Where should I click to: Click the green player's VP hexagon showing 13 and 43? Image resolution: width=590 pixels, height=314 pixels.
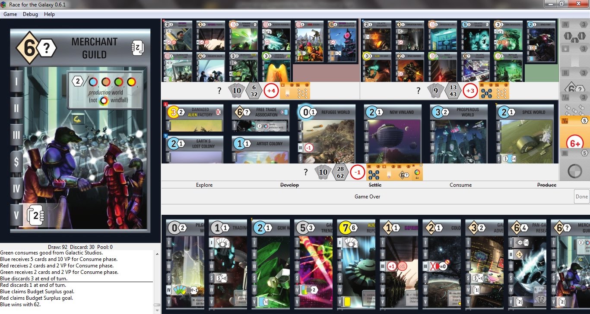453,91
